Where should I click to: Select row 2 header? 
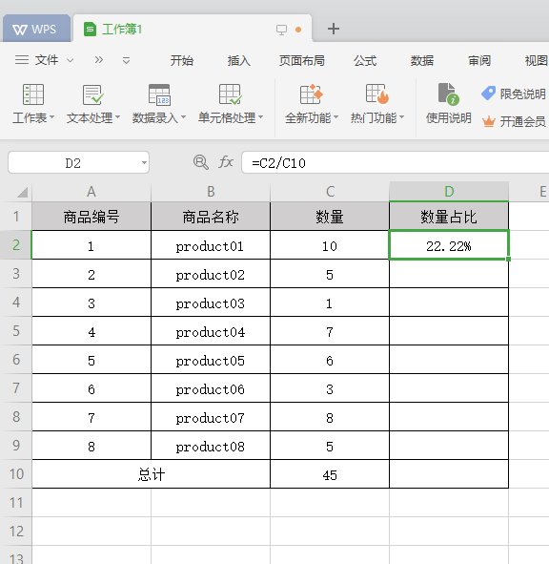point(16,245)
